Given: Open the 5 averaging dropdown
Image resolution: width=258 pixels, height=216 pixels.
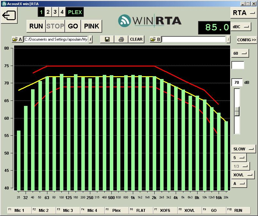Looking at the screenshot, I should point(239,157).
